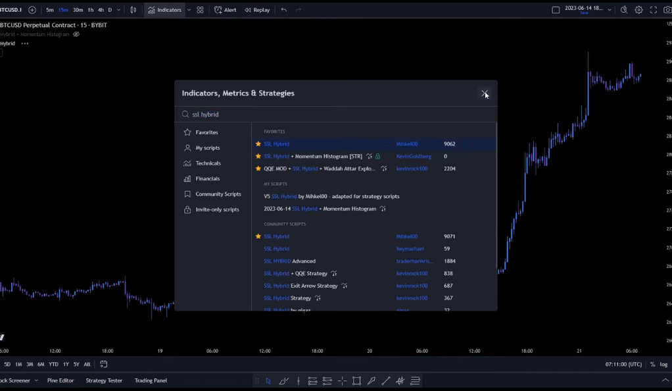This screenshot has height=391, width=672.
Task: Switch to the 1h timeframe
Action: click(x=91, y=9)
